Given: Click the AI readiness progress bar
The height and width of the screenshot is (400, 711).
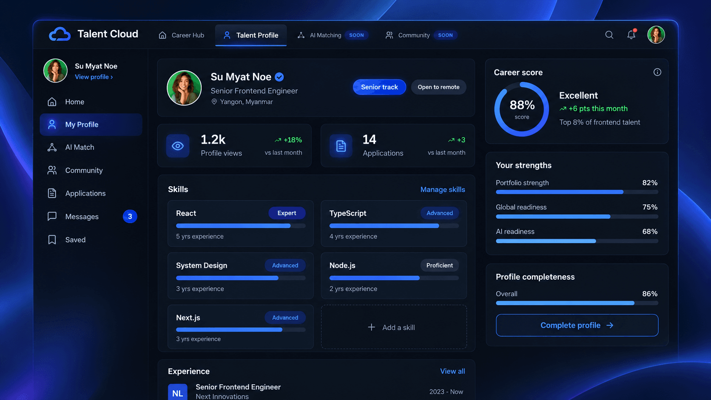Looking at the screenshot, I should (577, 241).
